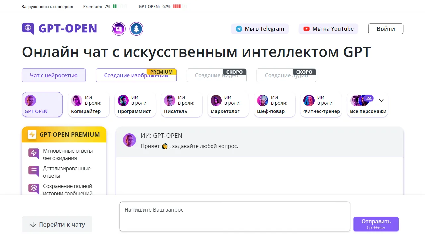This screenshot has height=239, width=425.
Task: Click the Premium: 7% load text
Action: tap(97, 6)
